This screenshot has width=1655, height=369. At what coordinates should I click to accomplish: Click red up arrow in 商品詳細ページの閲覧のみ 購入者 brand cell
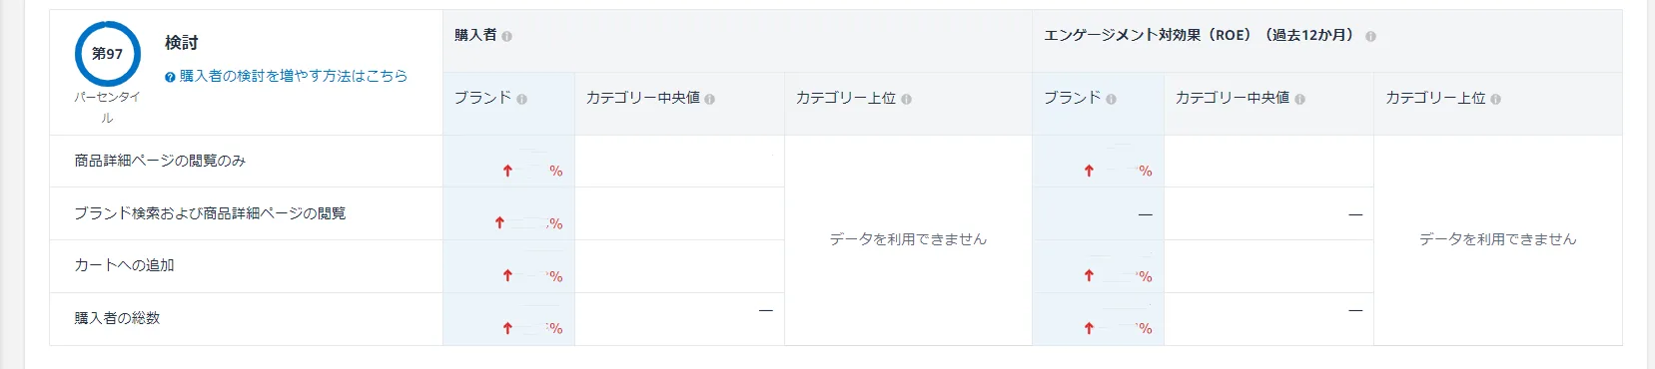(507, 171)
